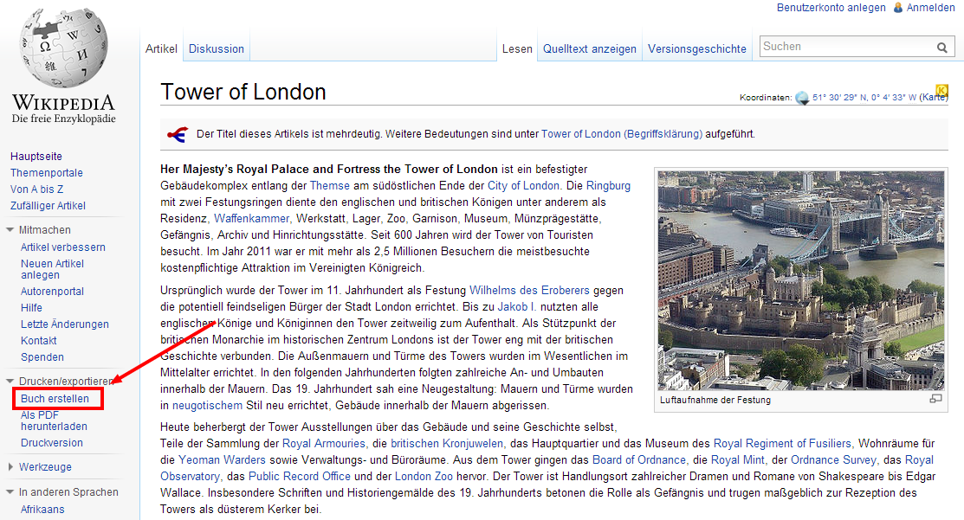Follow the Public Record Office link

click(x=300, y=477)
